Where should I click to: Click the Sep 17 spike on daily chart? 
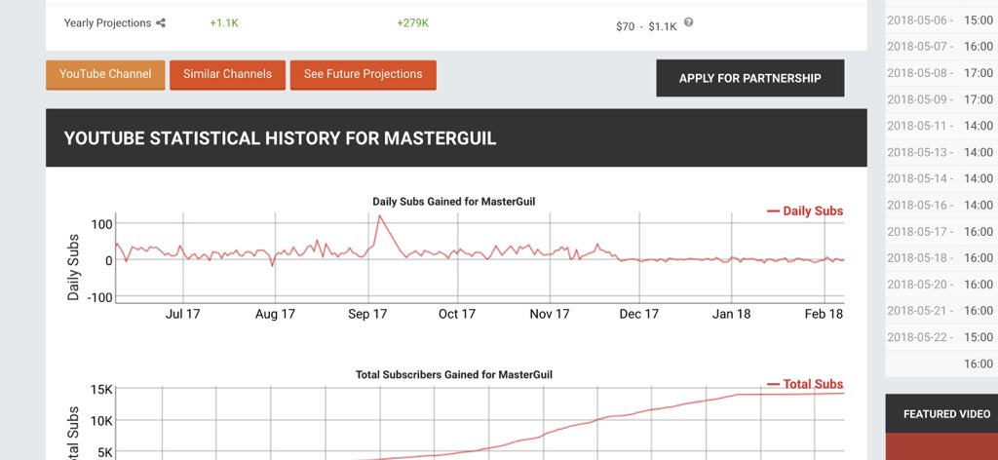379,216
